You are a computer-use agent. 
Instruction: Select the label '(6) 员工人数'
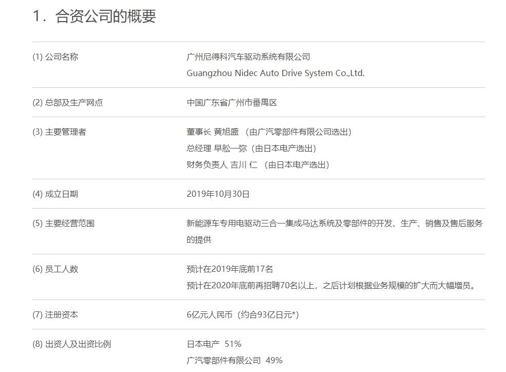pos(55,269)
